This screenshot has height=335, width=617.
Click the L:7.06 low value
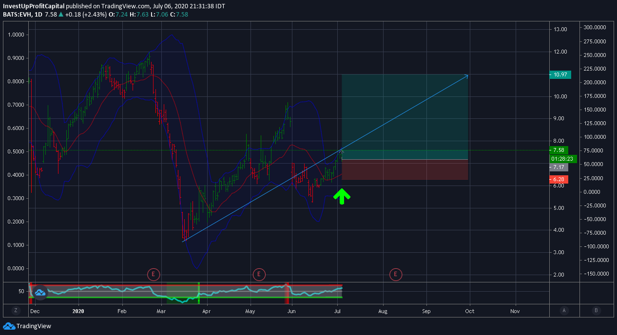tap(159, 15)
